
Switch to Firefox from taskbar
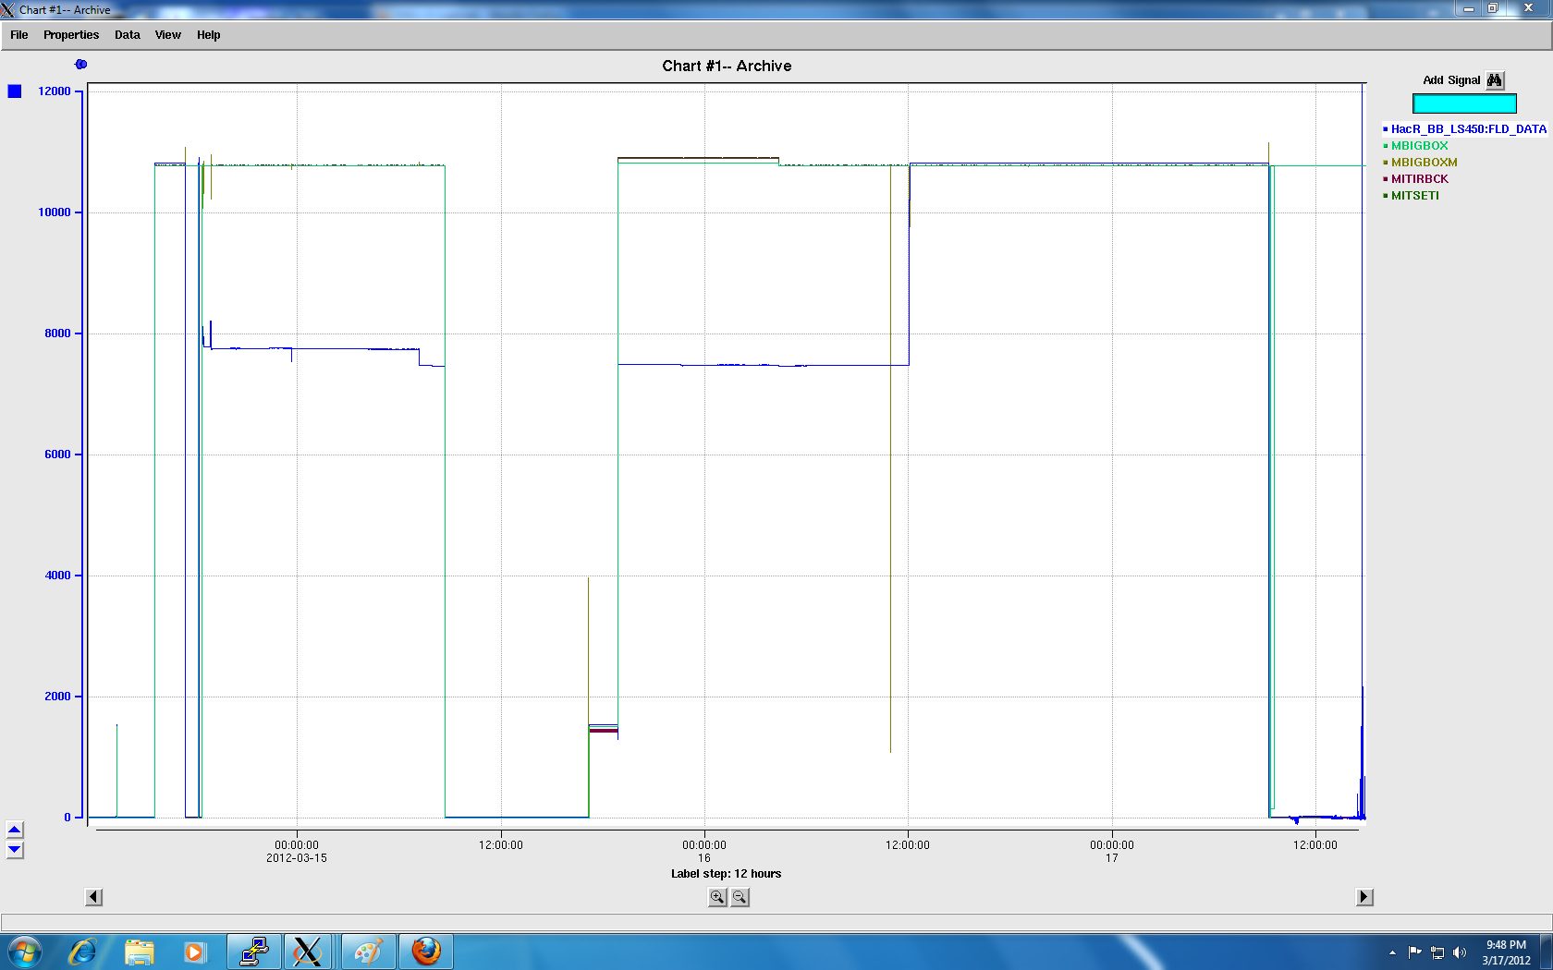tap(426, 952)
